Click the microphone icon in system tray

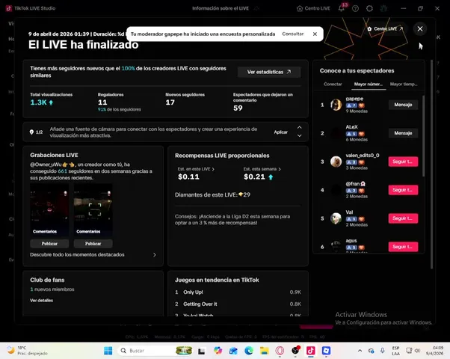click(x=383, y=351)
